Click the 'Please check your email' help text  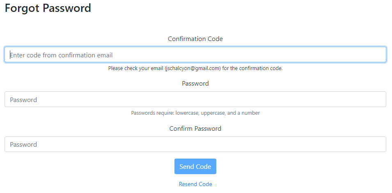coord(135,68)
